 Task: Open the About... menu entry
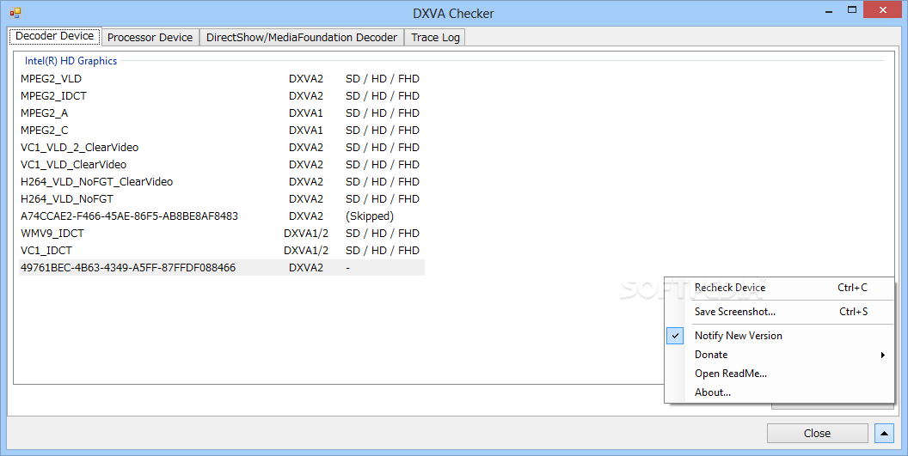click(779, 392)
